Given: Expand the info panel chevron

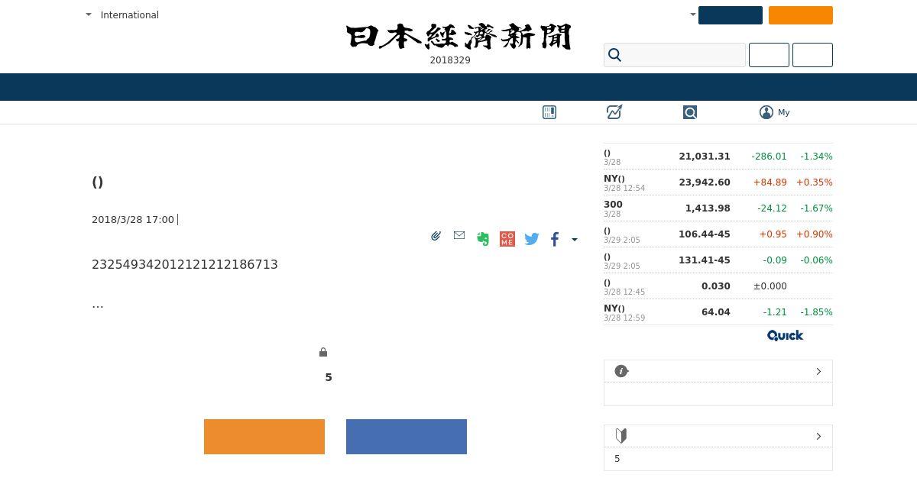Looking at the screenshot, I should pos(818,371).
